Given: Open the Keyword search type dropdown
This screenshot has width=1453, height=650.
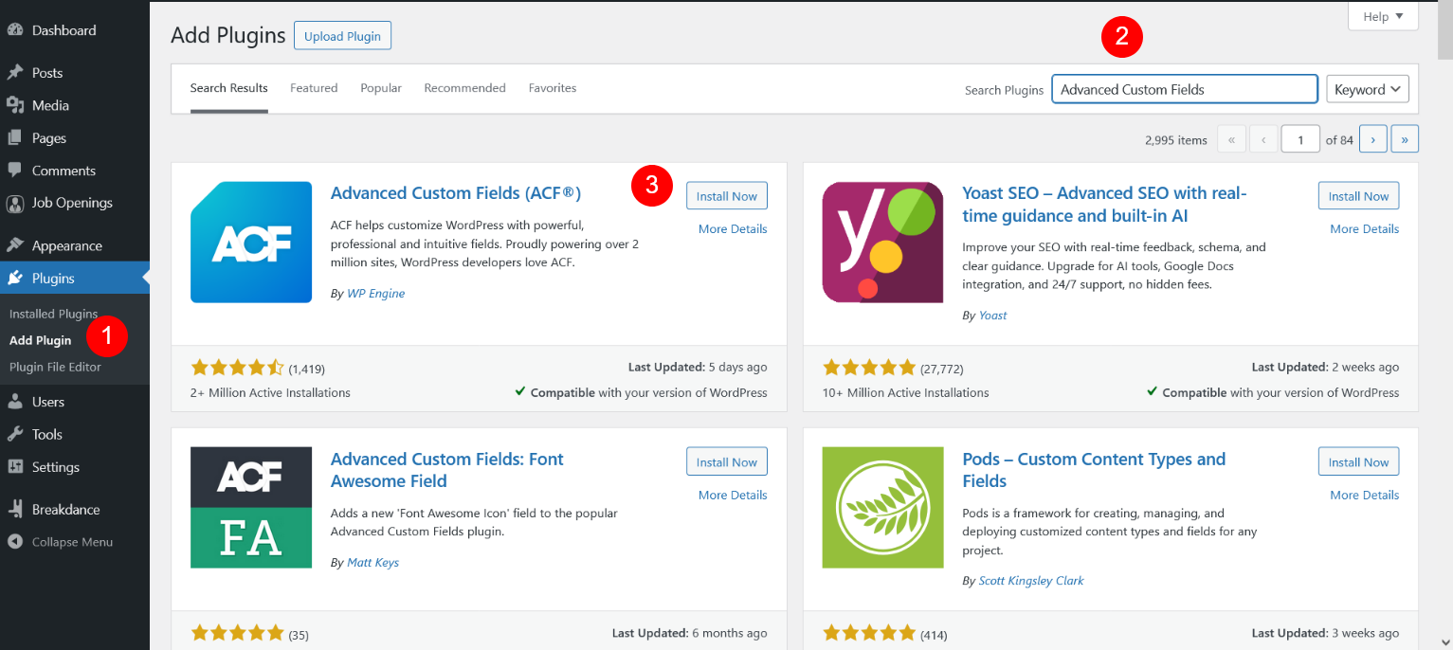Looking at the screenshot, I should point(1367,89).
